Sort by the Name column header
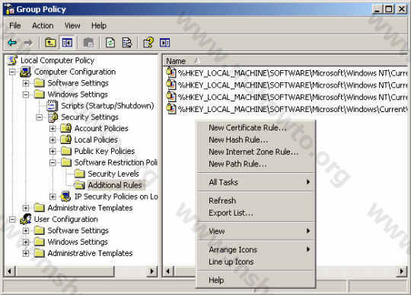 click(285, 61)
